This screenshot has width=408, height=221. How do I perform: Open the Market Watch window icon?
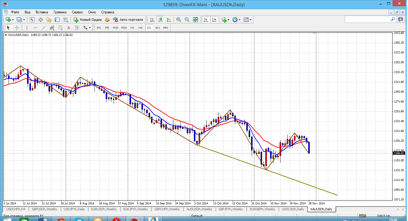click(x=32, y=20)
